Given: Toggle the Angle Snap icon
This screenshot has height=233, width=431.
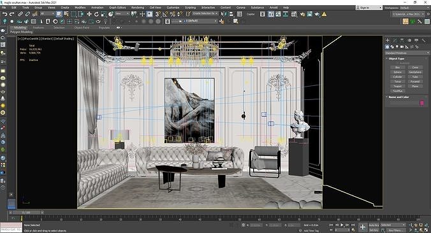Looking at the screenshot, I should coord(165,14).
